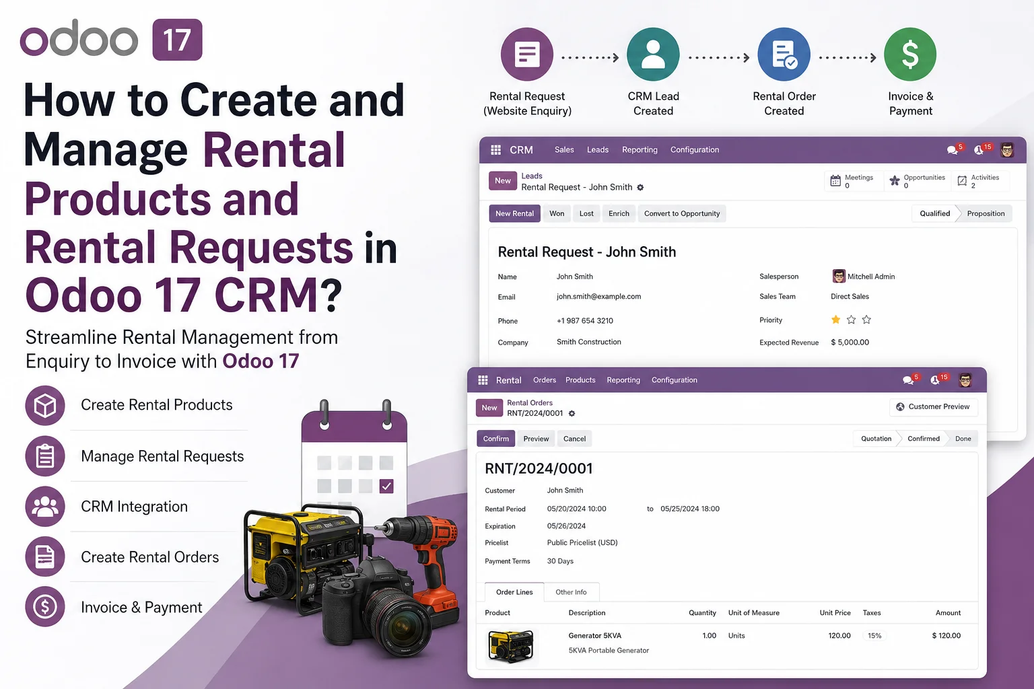Open the Pricelist Public Pricelist (USD) field
The width and height of the screenshot is (1034, 689).
pos(582,543)
